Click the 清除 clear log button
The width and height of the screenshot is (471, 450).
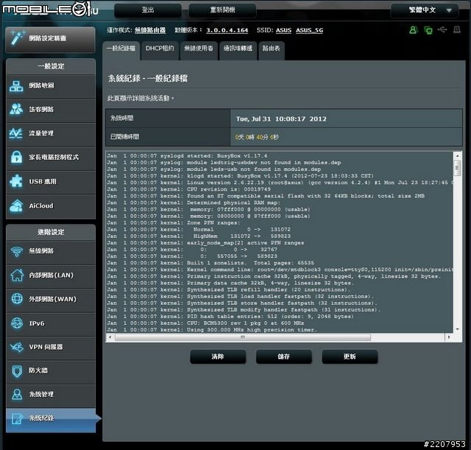(x=218, y=356)
